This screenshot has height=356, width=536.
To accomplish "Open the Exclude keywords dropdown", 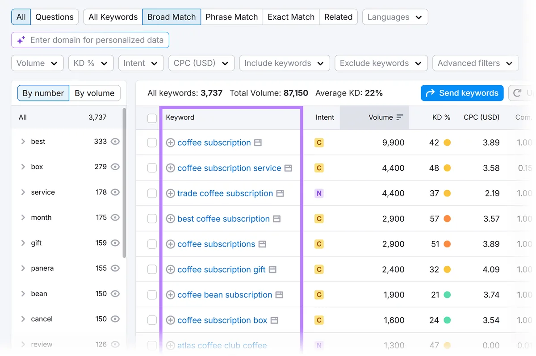I will 381,63.
